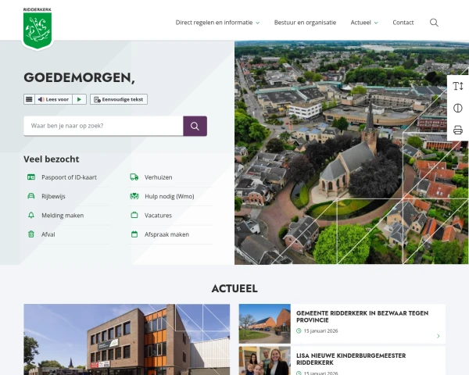Open Bestuur en organisatie menu item
The height and width of the screenshot is (375, 469).
305,23
